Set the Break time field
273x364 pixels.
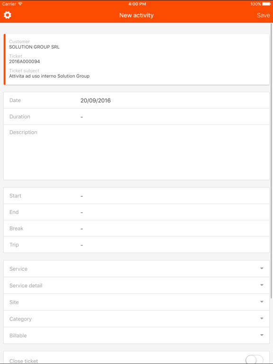(136, 228)
